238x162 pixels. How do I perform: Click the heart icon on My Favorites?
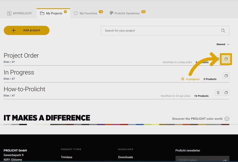click(76, 13)
